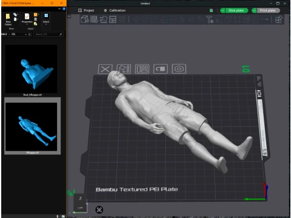Open the Add model tool in Bambu Studio

(x=85, y=19)
